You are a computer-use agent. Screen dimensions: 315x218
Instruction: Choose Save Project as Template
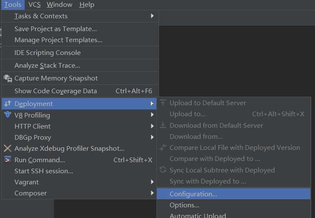click(56, 29)
